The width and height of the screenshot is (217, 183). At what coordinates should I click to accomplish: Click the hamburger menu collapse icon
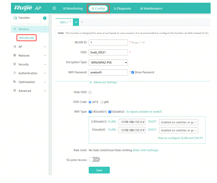point(54,8)
